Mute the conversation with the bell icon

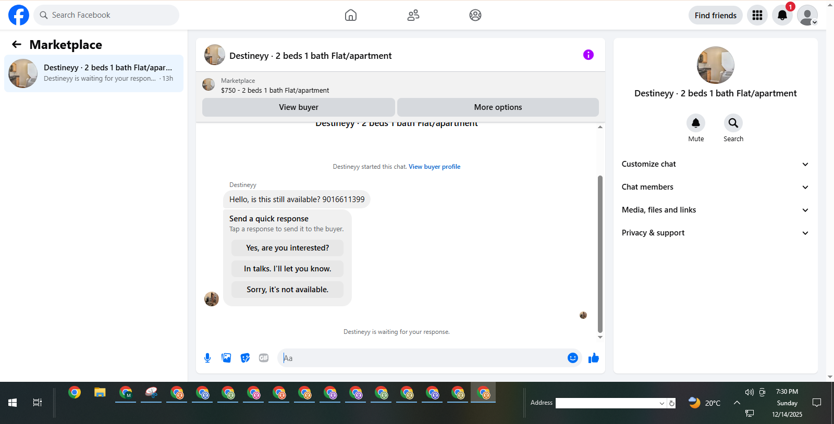[x=696, y=123]
